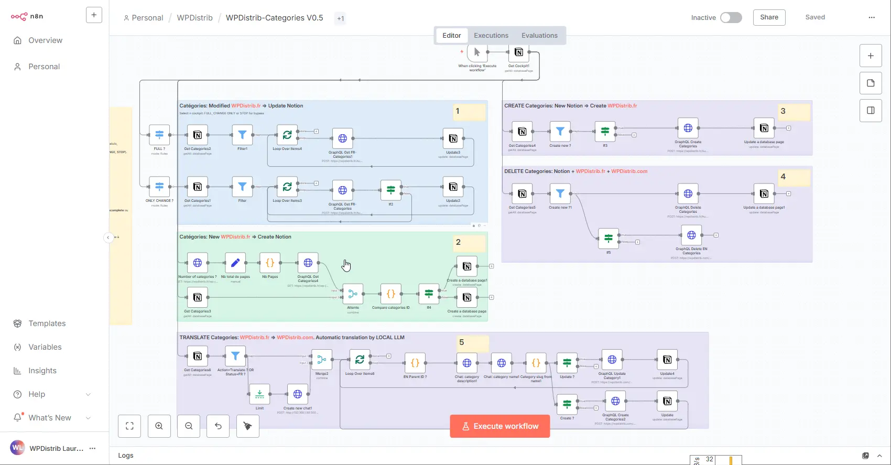Open the Personal section in the sidebar
Image resolution: width=891 pixels, height=465 pixels.
pos(44,67)
